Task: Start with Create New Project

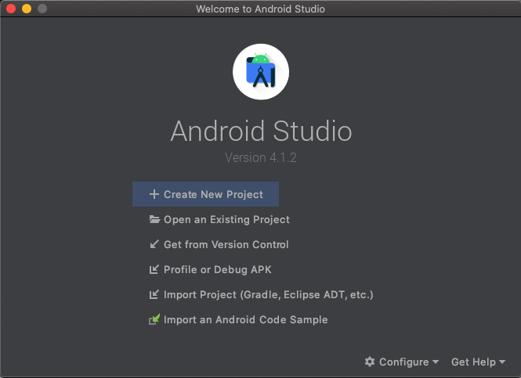Action: (205, 194)
